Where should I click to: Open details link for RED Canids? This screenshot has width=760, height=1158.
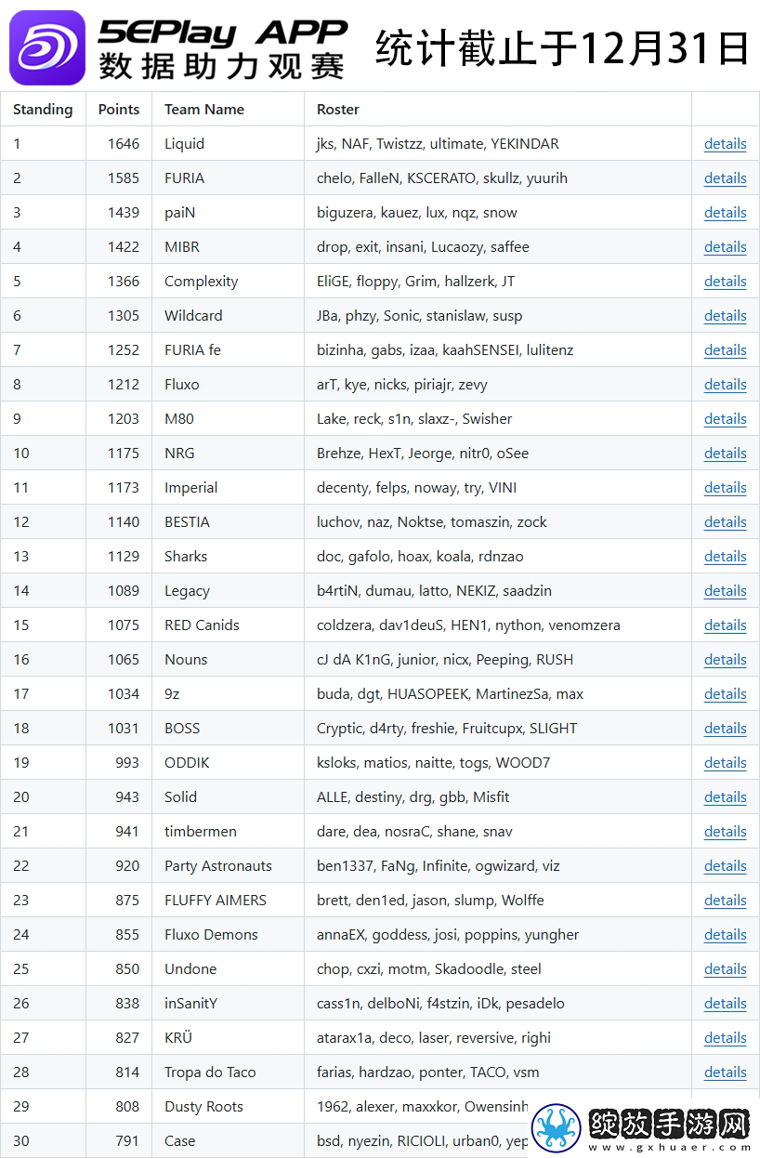point(725,625)
